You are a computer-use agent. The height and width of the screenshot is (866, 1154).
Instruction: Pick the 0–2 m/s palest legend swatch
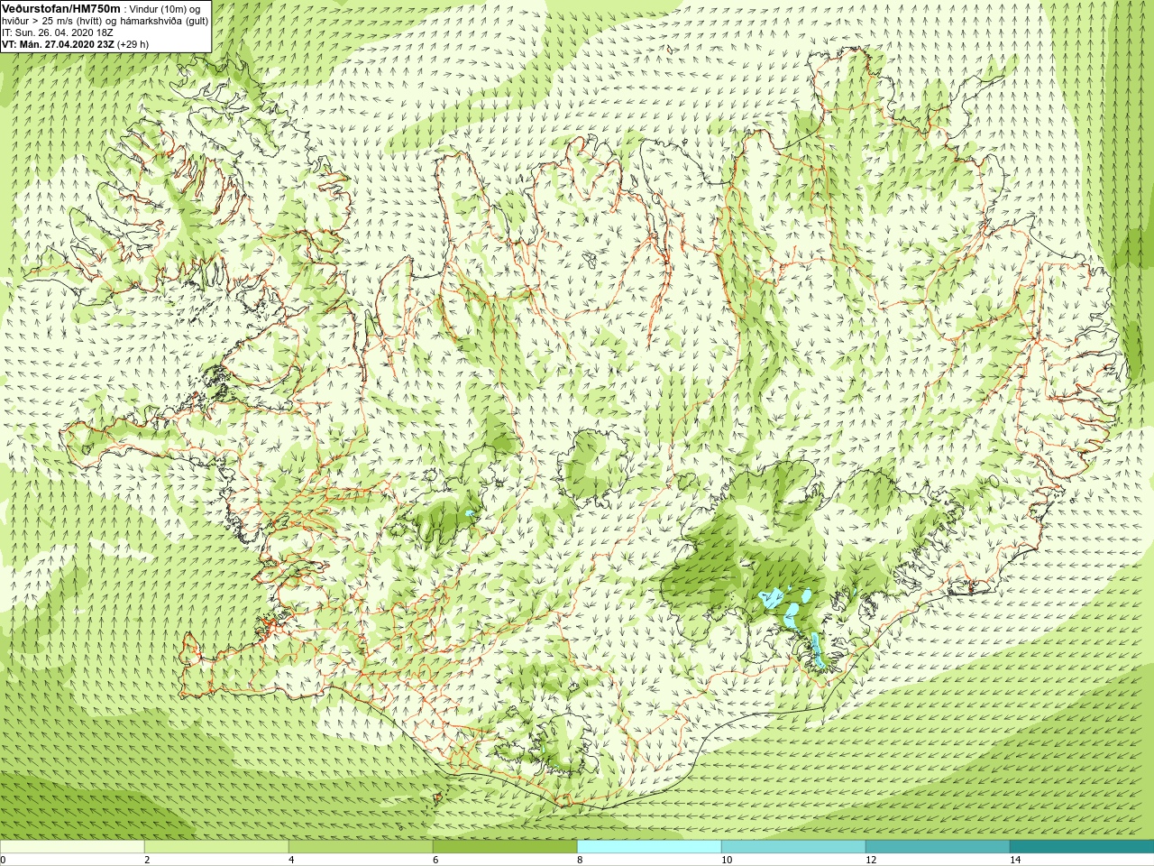pyautogui.click(x=72, y=847)
